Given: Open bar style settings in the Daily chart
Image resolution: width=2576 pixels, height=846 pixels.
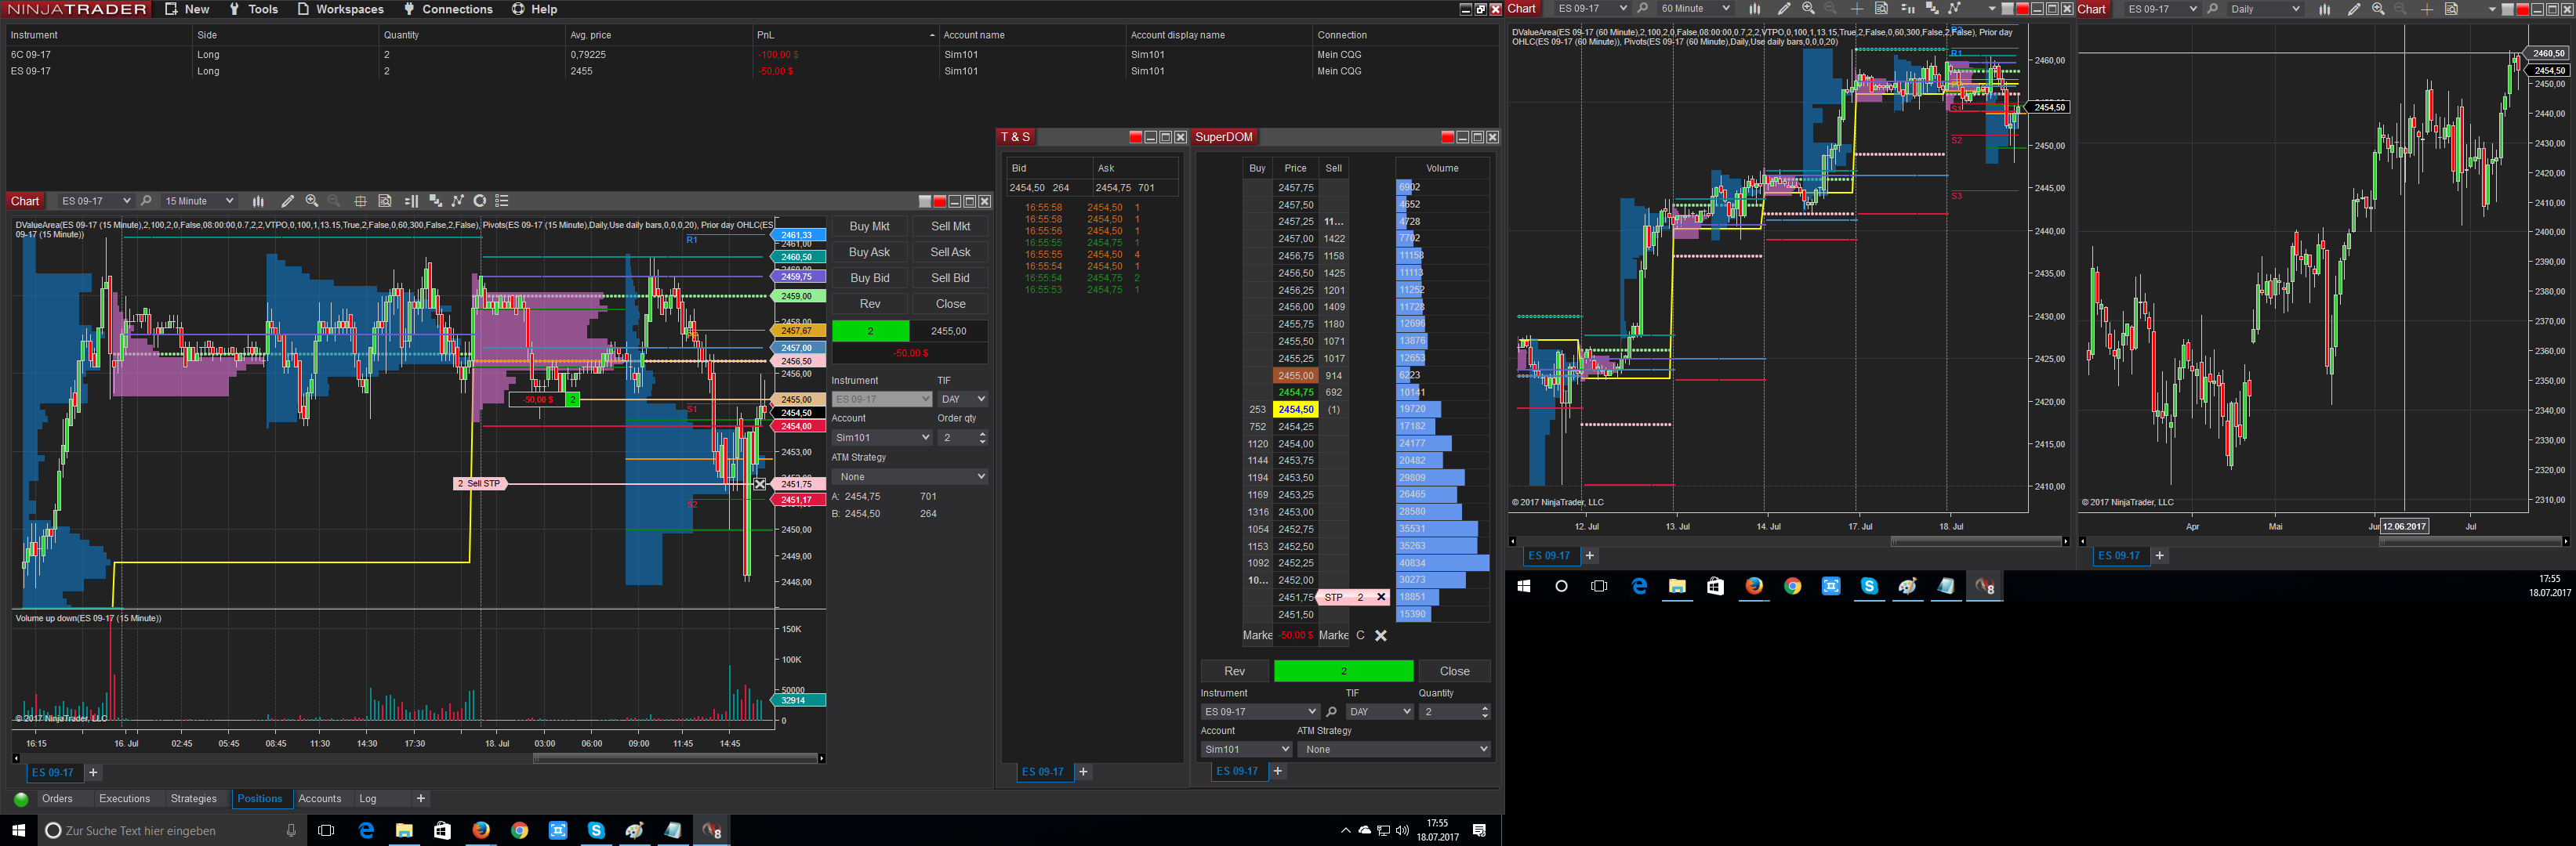Looking at the screenshot, I should [2324, 9].
